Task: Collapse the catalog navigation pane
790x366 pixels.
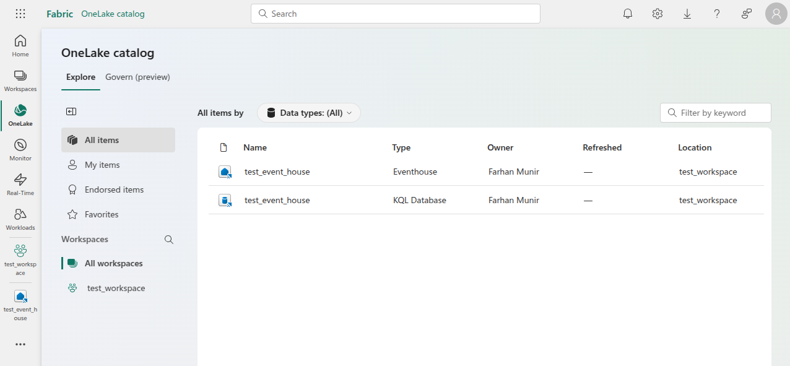Action: point(71,111)
